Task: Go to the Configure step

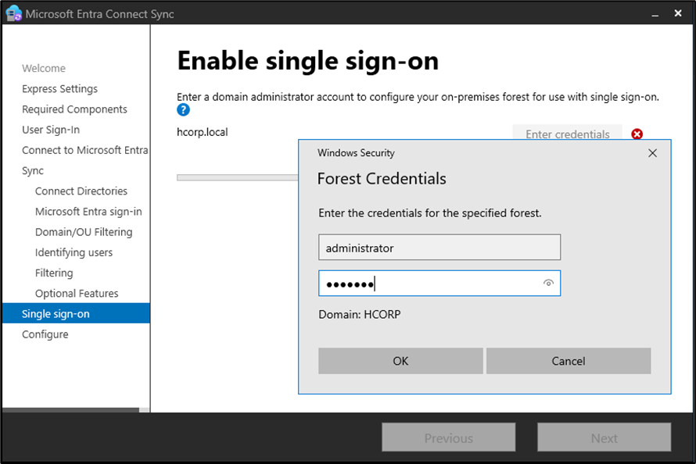Action: 45,334
